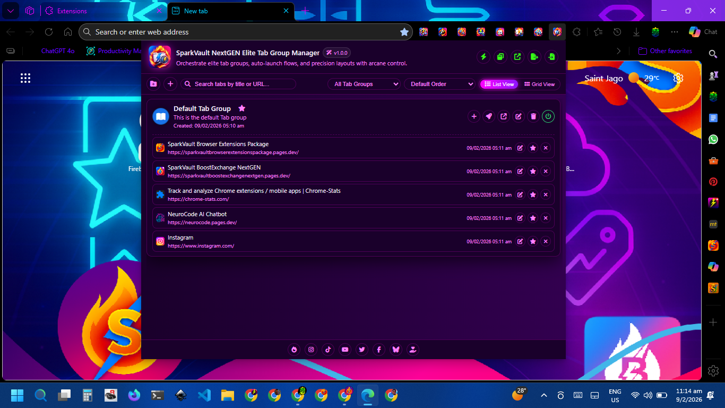Click the green lightning bolt header icon
Viewport: 725px width, 408px height.
[x=484, y=57]
